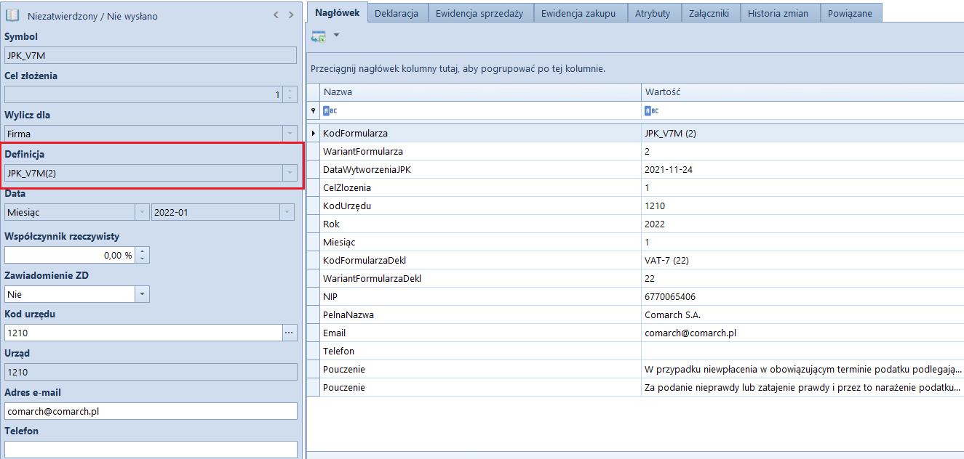Increase the Współczynnik rzeczywisty value
The image size is (964, 459).
pyautogui.click(x=143, y=251)
